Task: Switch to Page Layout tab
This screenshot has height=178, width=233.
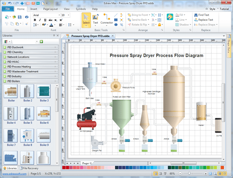Action: pyautogui.click(x=50, y=9)
